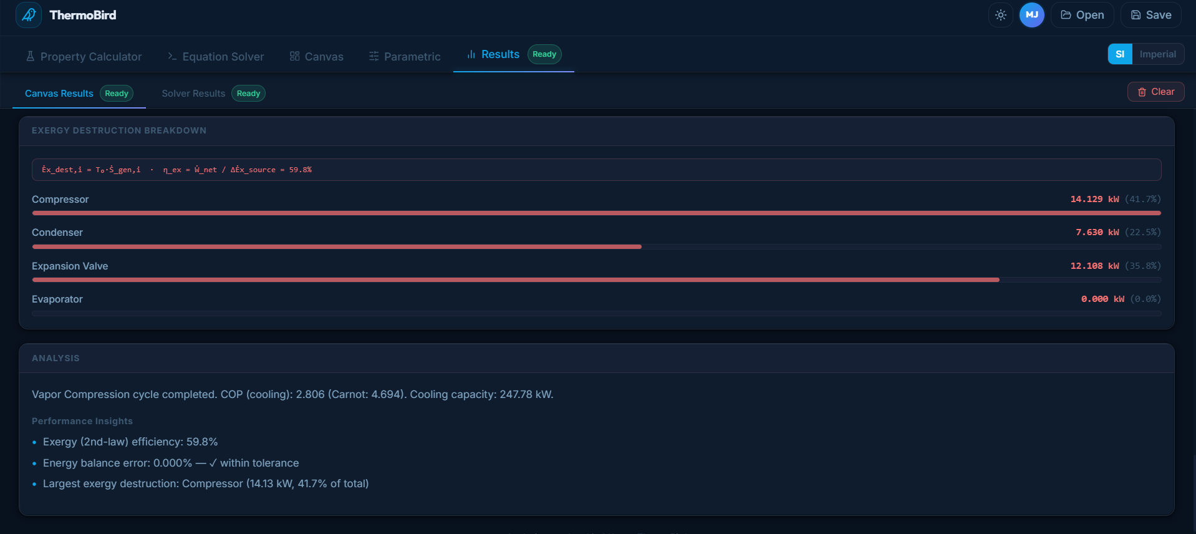Toggle the light/dark theme sun icon
The image size is (1196, 534).
[1001, 15]
